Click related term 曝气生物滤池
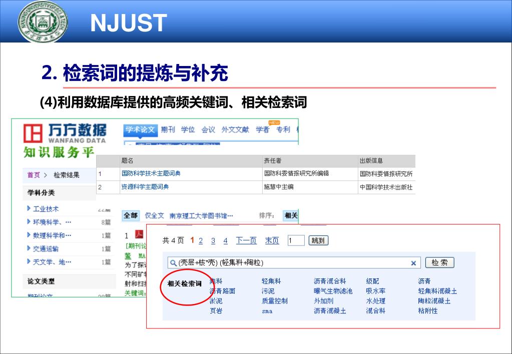Viewport: 512px width, 354px height. (333, 291)
